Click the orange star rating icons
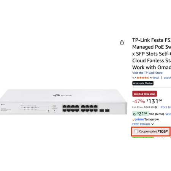 coord(143,78)
